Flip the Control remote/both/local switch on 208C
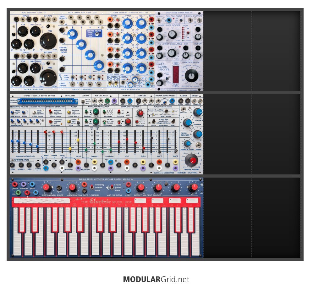The image size is (313, 286). [83, 102]
